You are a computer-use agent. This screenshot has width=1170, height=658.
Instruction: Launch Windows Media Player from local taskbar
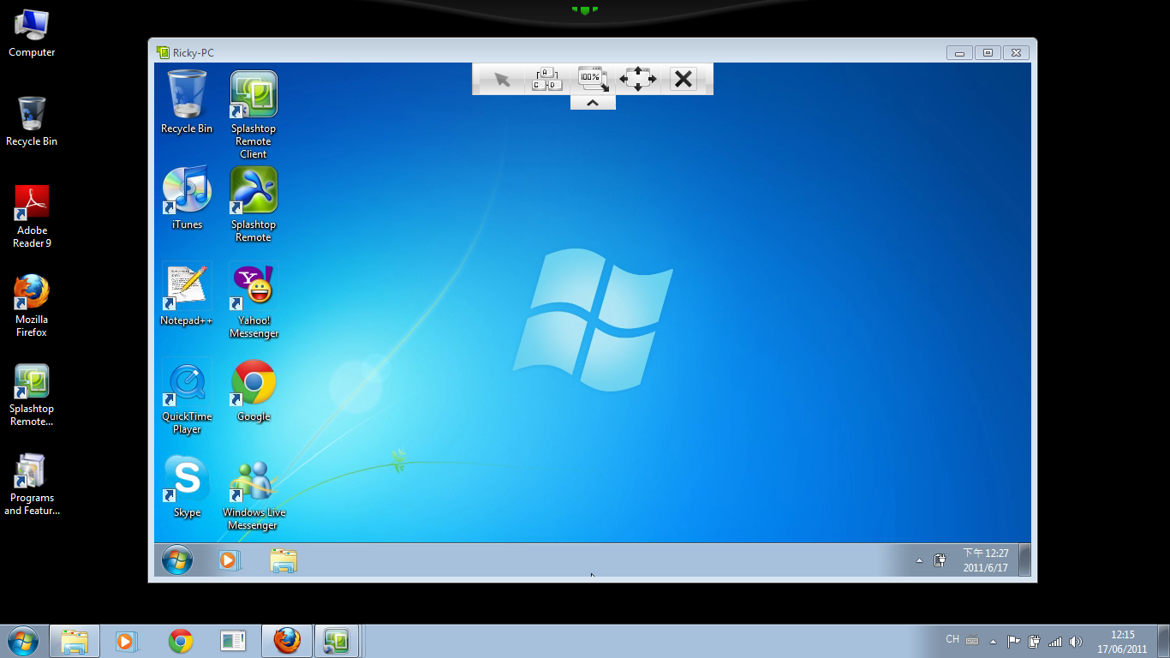125,641
